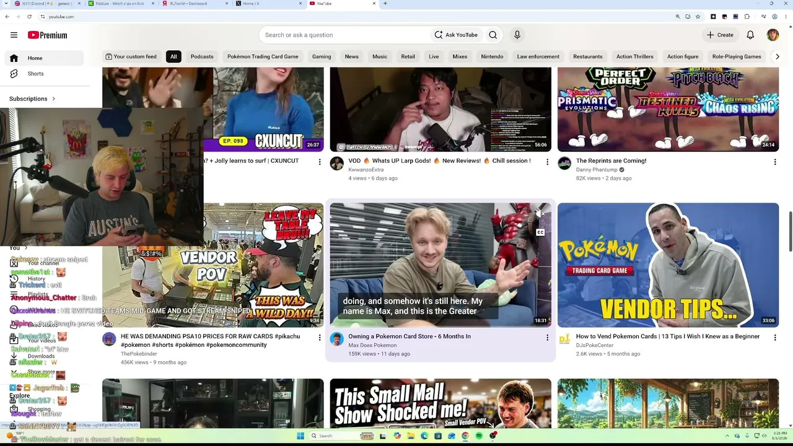Expand the 'You' sidebar section
This screenshot has width=793, height=446.
(19, 248)
